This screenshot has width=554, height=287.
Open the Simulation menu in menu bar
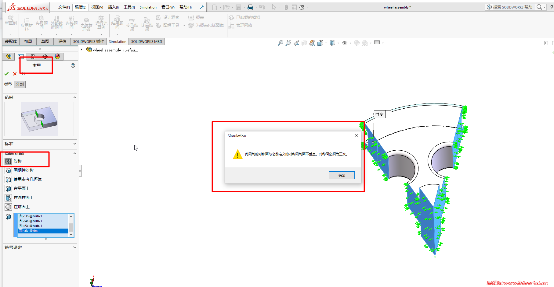(148, 7)
